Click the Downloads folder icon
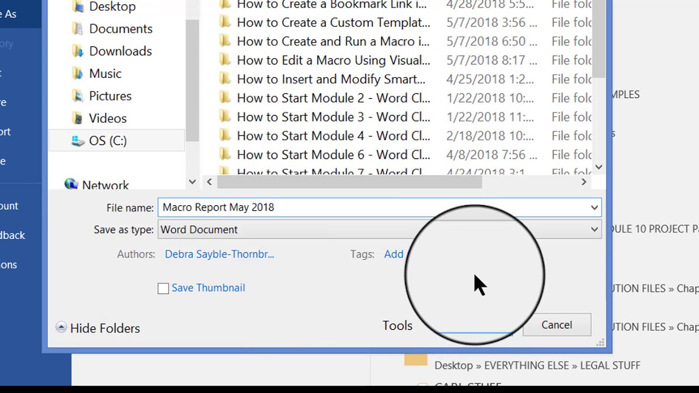Viewport: 699px width, 393px height. click(x=78, y=51)
